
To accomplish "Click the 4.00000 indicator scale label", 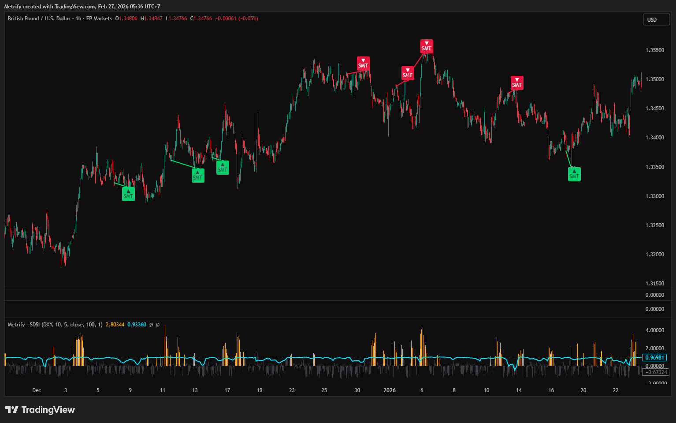I will coord(655,330).
